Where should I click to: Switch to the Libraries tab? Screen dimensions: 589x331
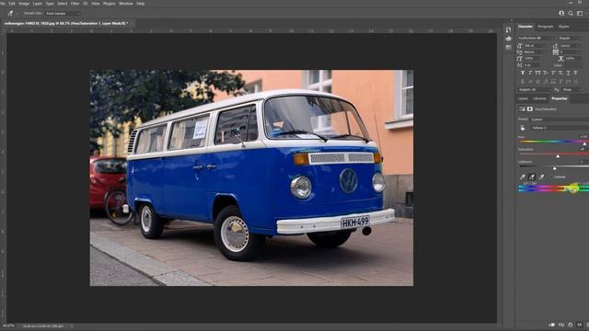coord(539,98)
